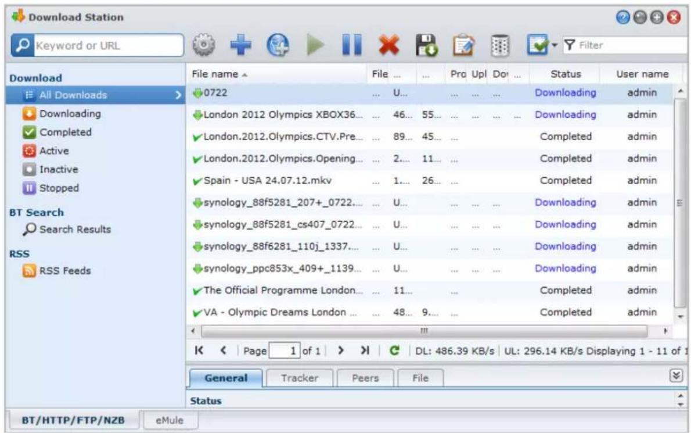Click vertical scrollbar down arrow in list
This screenshot has height=433, width=691.
(681, 317)
